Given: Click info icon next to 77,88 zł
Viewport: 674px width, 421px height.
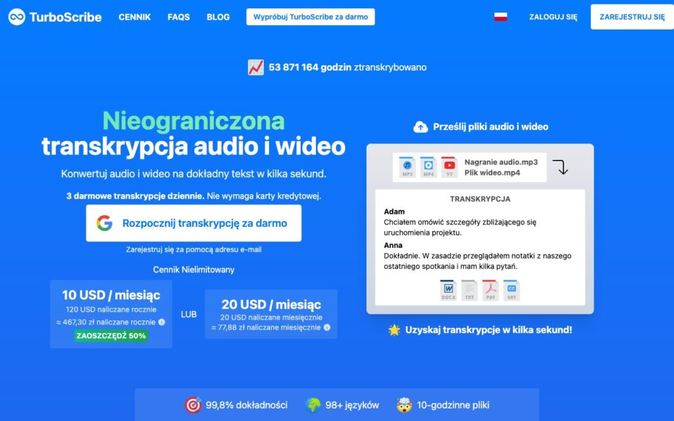Looking at the screenshot, I should point(326,328).
